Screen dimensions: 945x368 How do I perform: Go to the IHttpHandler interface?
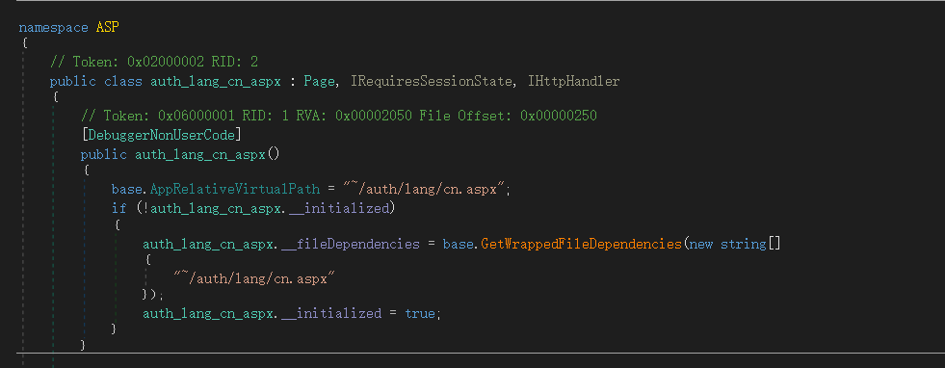point(573,81)
